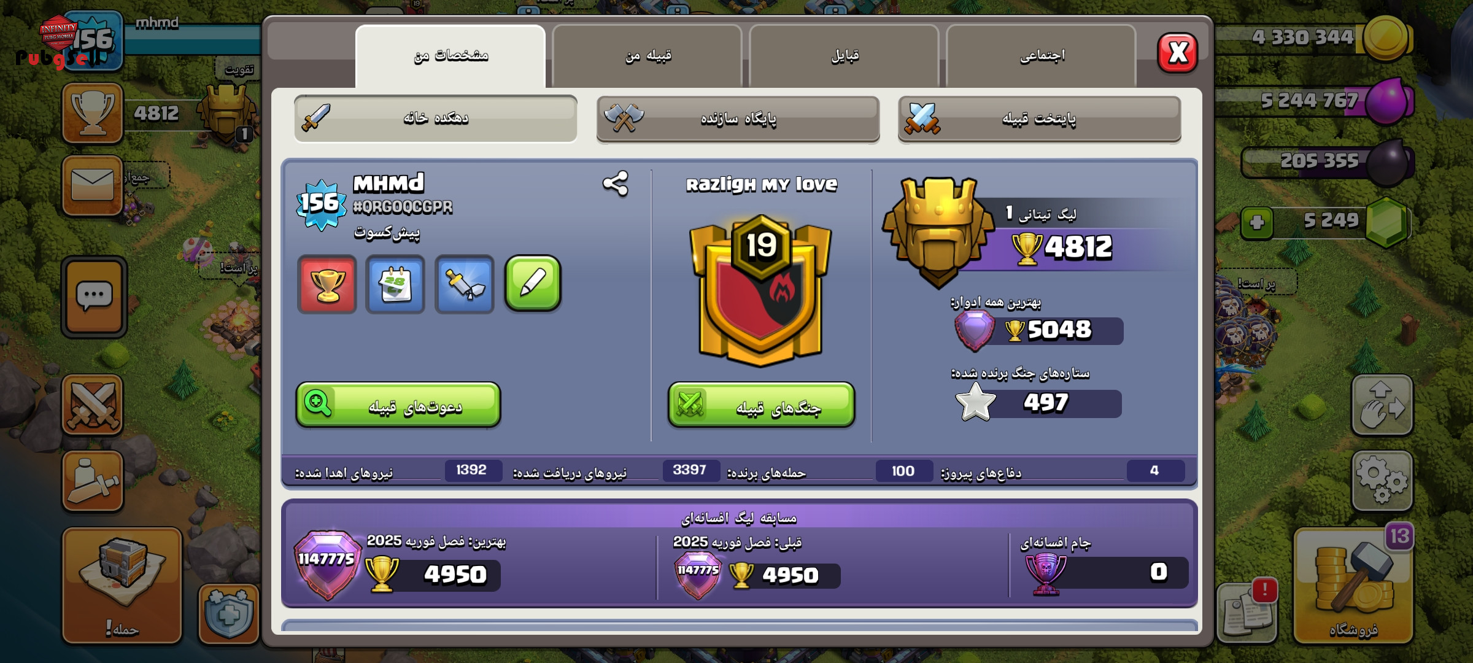The image size is (1473, 663).
Task: Click the green دعوت‌های قبیله button
Action: click(398, 405)
